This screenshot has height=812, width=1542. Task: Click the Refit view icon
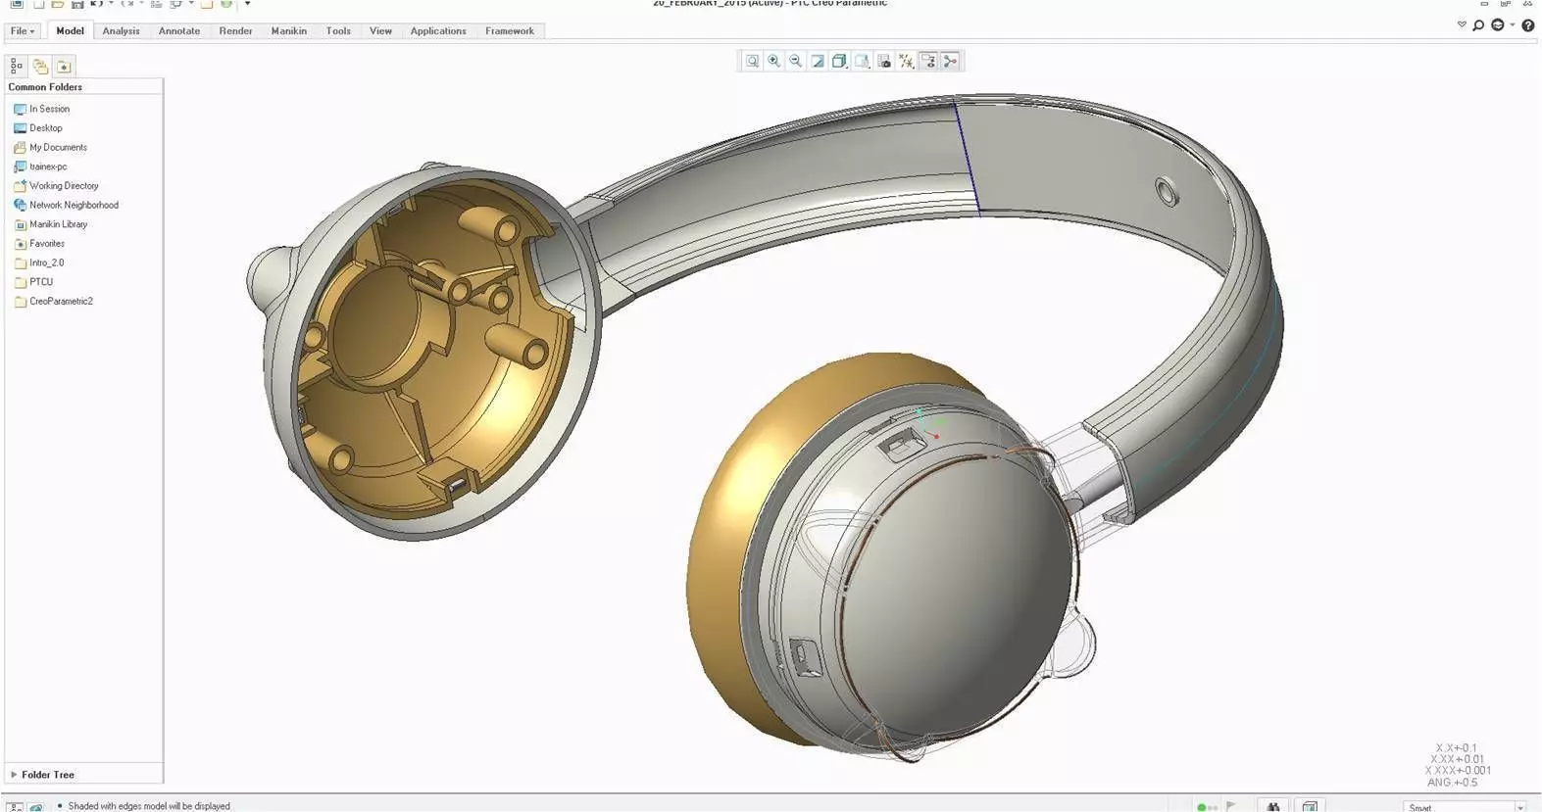(x=752, y=61)
